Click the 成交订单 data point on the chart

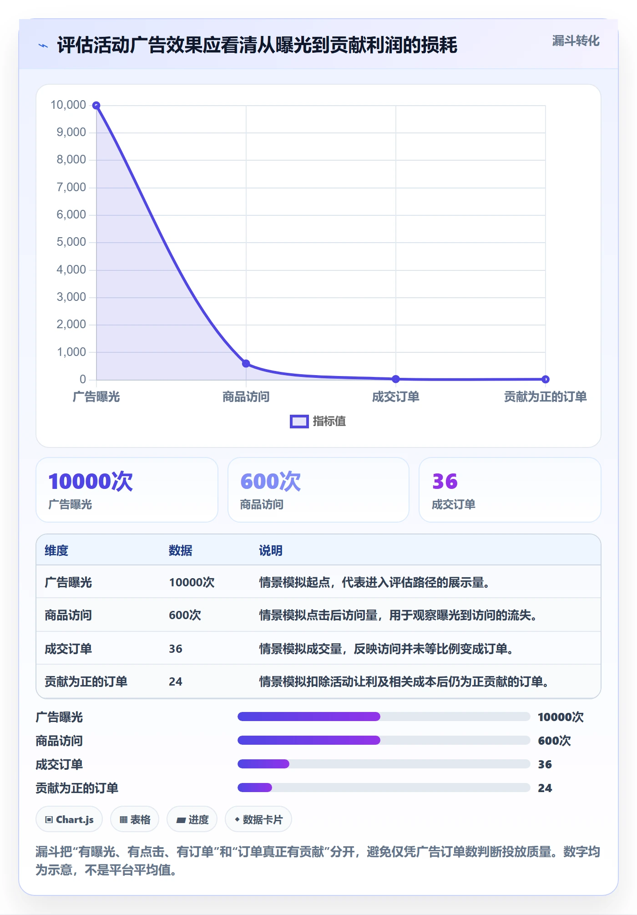(x=396, y=379)
